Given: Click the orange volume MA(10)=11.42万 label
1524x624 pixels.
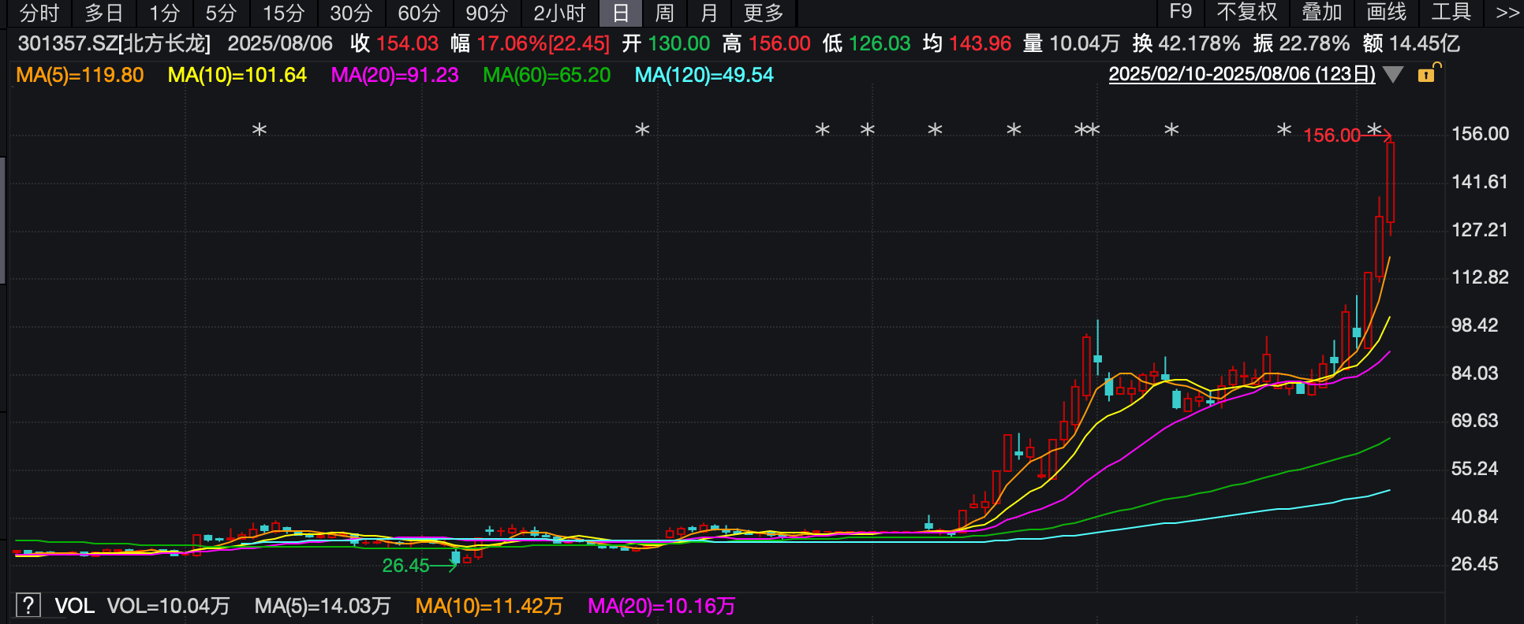Looking at the screenshot, I should 489,606.
